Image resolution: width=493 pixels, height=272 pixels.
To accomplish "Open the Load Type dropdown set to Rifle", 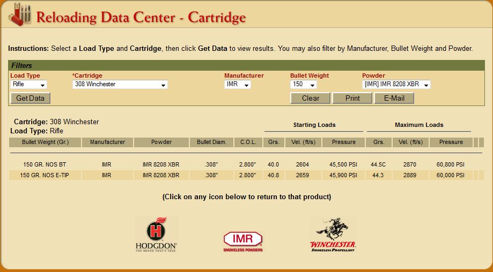I will [28, 85].
